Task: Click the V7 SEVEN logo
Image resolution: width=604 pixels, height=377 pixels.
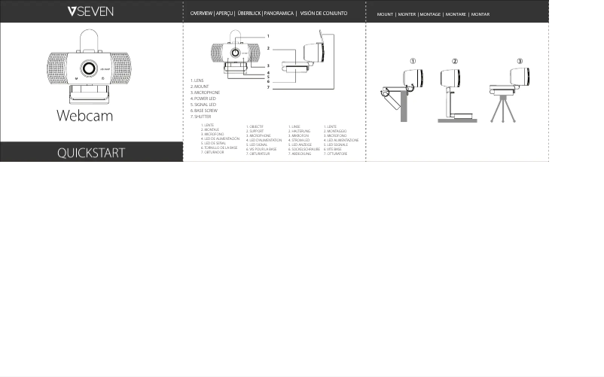Action: coord(90,11)
